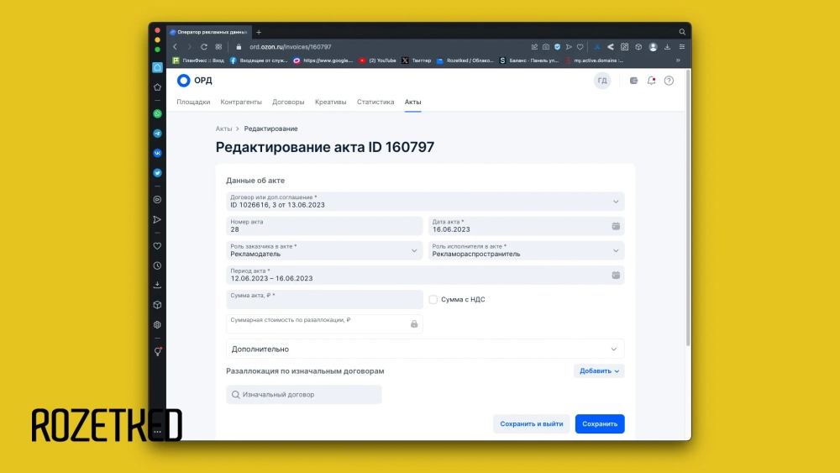Open the help question mark icon
This screenshot has height=473, width=840.
(x=669, y=81)
